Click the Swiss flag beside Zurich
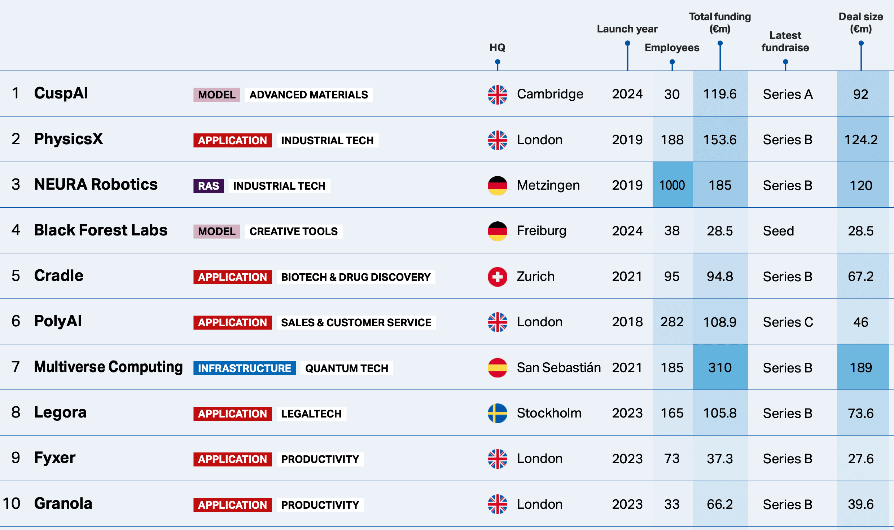 tap(497, 277)
